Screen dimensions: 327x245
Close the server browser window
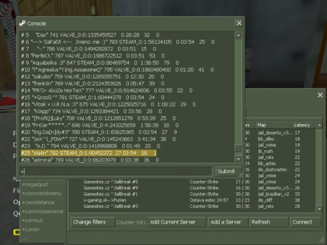[x=320, y=95]
